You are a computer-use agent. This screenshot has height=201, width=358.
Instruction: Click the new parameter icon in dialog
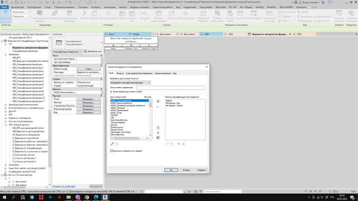pyautogui.click(x=158, y=128)
